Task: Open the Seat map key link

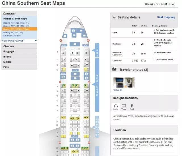Action: 166,17
